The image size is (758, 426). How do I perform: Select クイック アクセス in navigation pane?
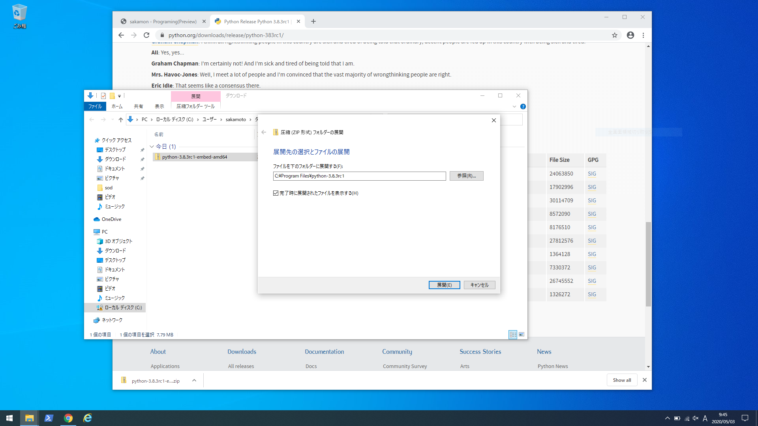tap(113, 140)
